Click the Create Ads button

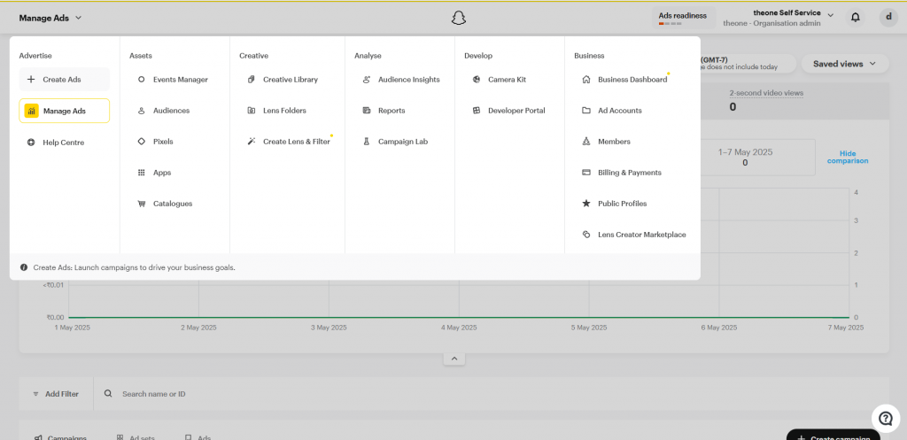coord(64,80)
